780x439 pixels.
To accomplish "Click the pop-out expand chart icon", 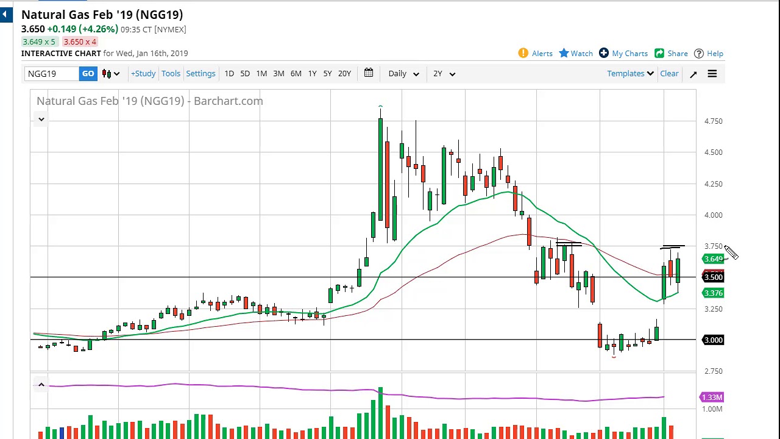I will (x=693, y=74).
